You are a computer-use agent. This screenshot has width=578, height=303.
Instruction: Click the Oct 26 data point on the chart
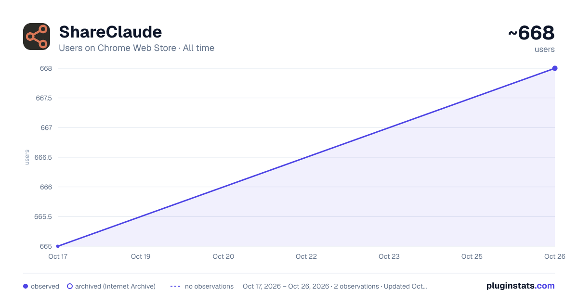555,68
